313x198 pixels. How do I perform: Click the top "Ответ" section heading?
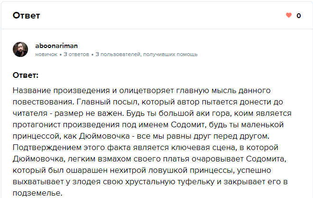pyautogui.click(x=26, y=16)
